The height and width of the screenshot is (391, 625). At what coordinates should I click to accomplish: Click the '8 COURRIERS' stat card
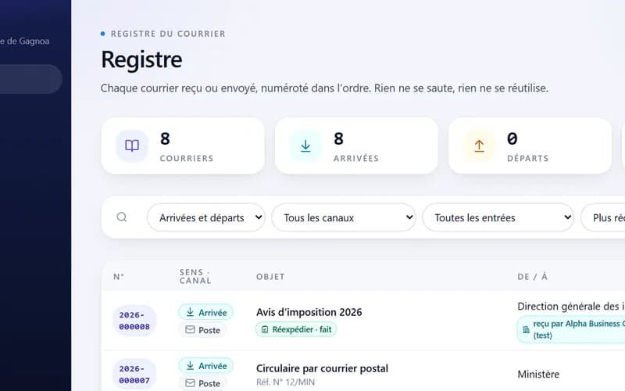click(x=183, y=146)
